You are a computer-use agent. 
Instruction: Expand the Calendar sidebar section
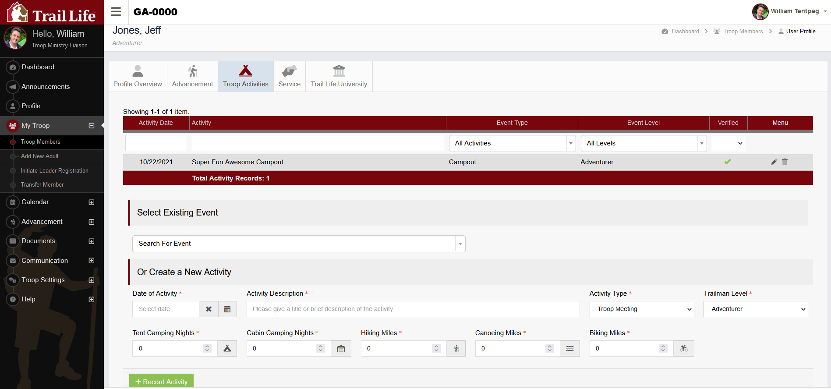point(92,202)
